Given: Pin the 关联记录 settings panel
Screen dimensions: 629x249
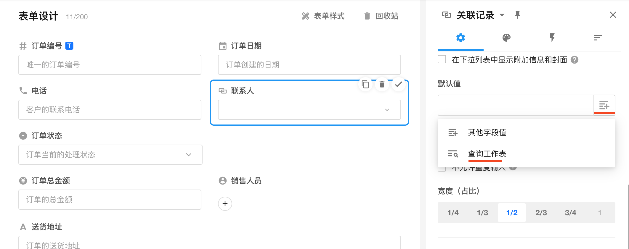Looking at the screenshot, I should click(x=518, y=15).
